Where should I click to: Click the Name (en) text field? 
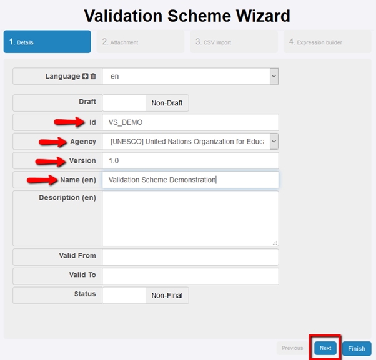coord(190,180)
